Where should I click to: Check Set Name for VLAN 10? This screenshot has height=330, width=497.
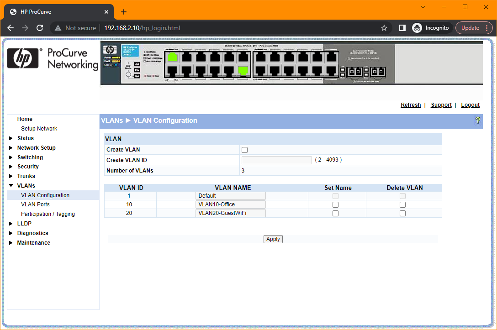335,204
